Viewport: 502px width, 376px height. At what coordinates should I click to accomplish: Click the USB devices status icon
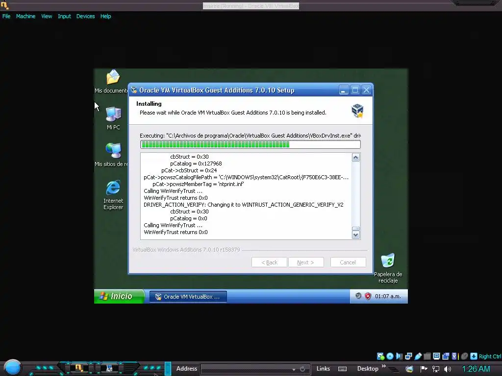[x=418, y=356]
